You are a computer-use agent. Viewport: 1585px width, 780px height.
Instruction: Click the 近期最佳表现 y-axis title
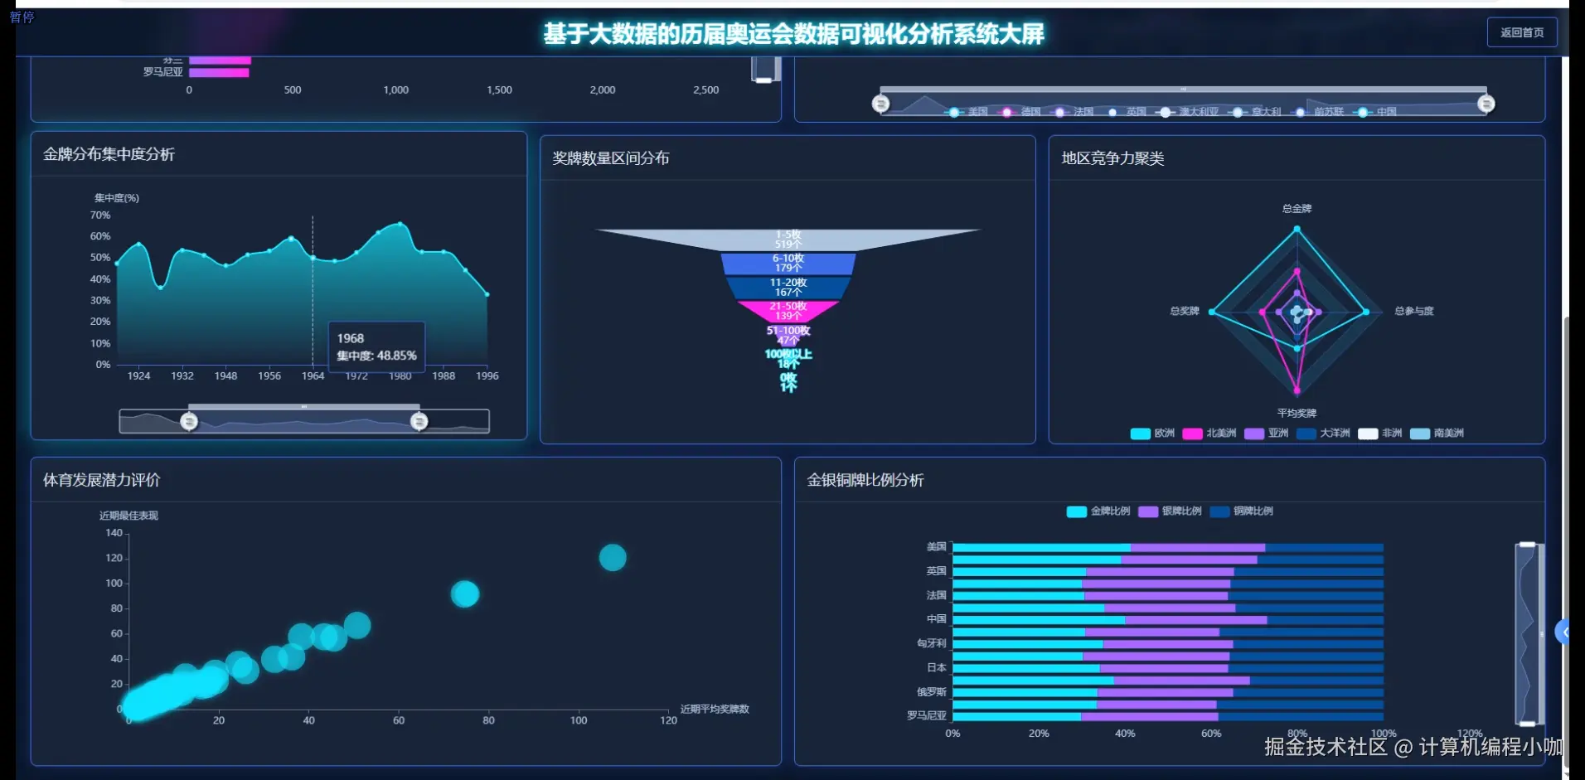[128, 516]
